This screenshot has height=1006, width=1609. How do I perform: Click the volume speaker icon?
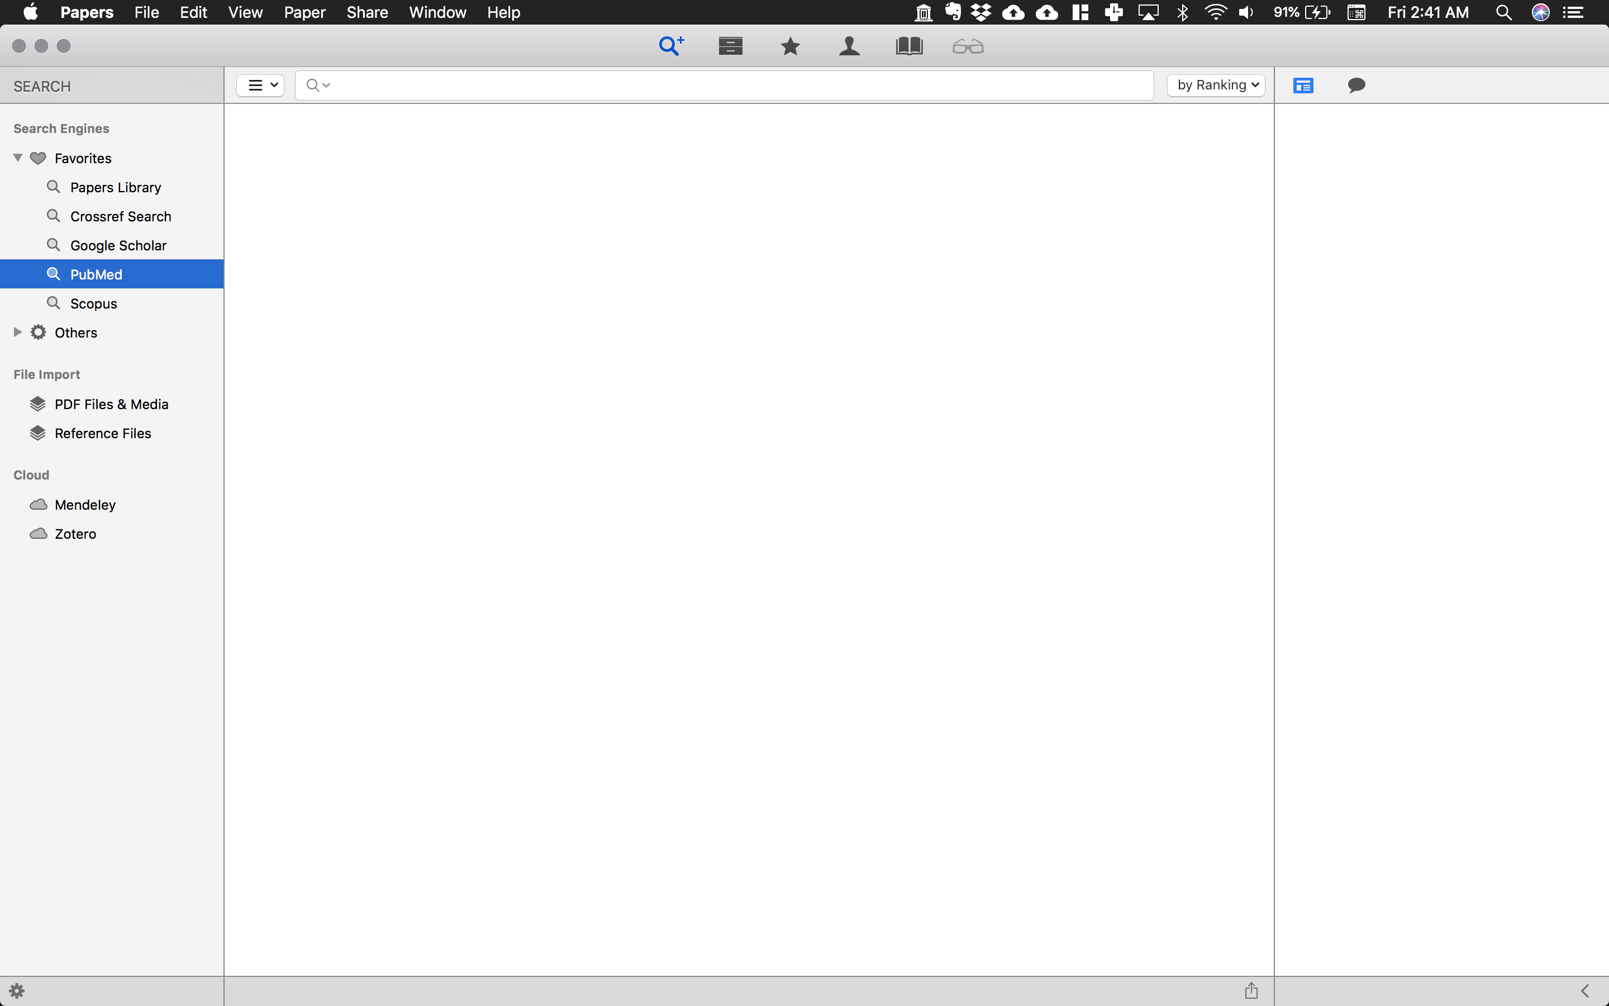pos(1246,12)
